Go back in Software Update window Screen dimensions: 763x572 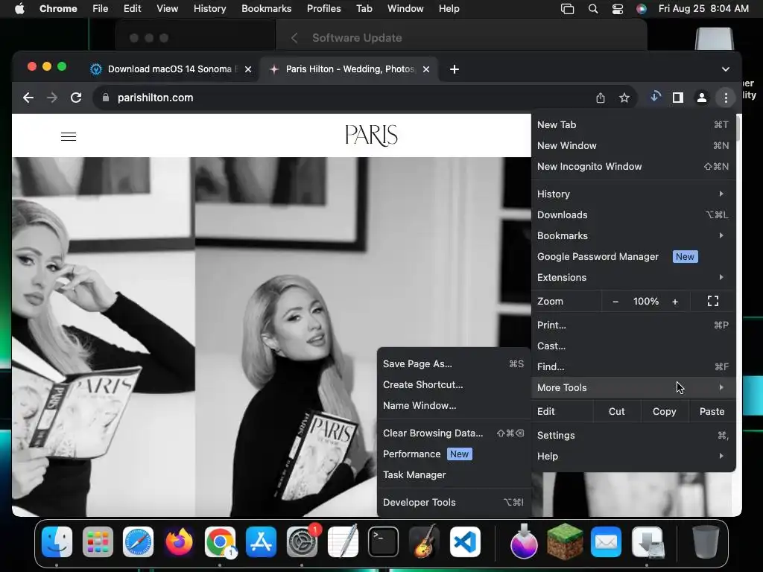(294, 38)
